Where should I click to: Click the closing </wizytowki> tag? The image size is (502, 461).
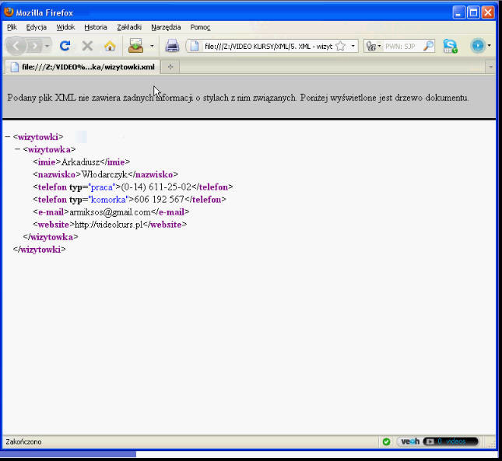point(40,250)
